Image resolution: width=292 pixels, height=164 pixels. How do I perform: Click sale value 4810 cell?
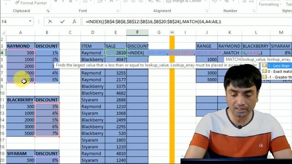tap(115, 154)
